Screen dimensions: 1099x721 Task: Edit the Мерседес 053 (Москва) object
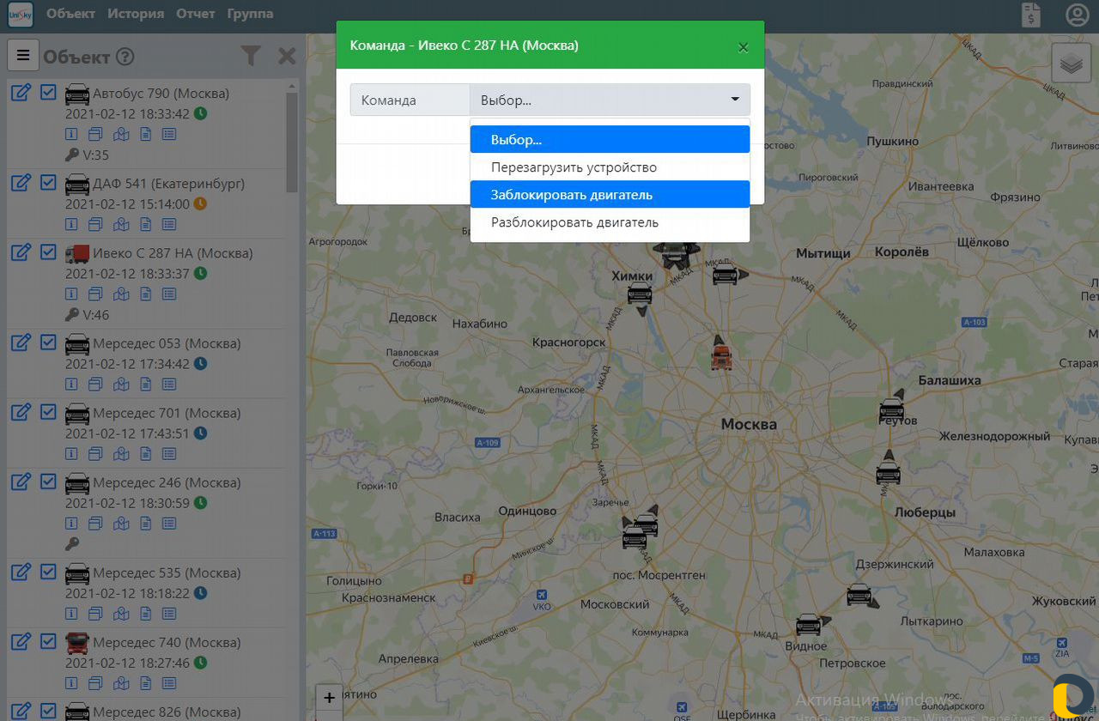click(x=21, y=342)
